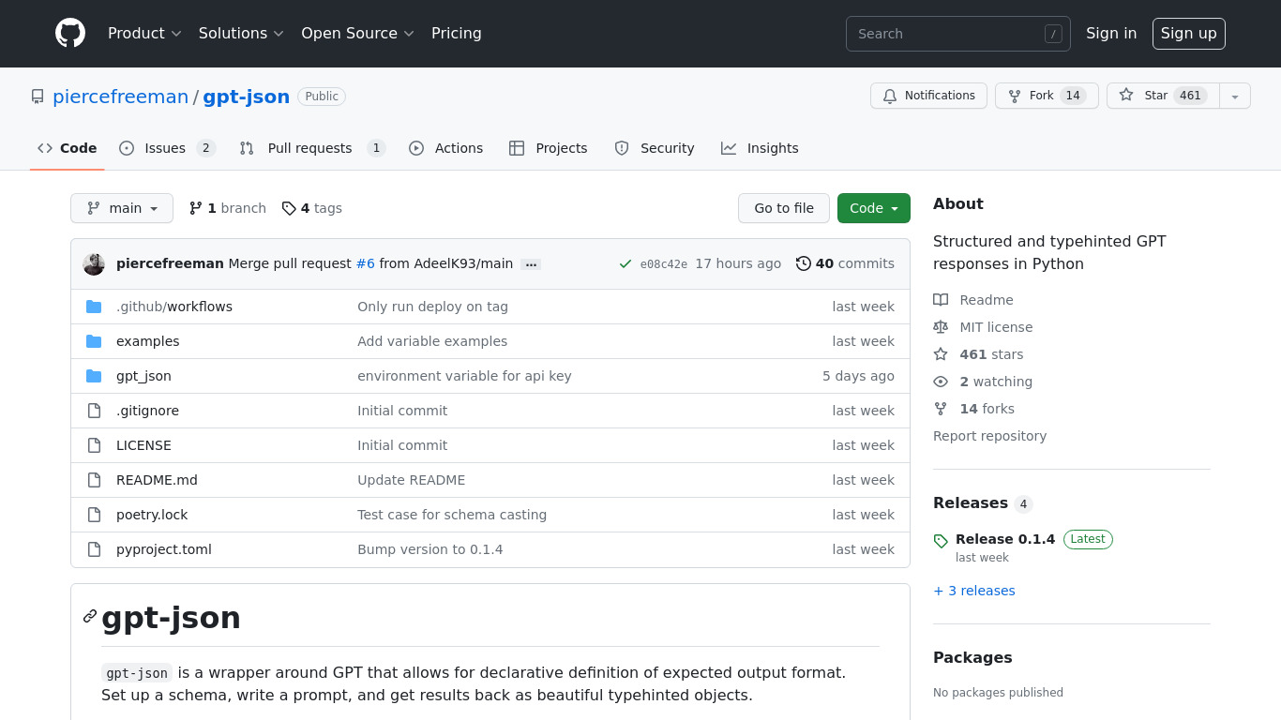Open the Security tab
This screenshot has height=720, width=1281.
click(x=655, y=148)
